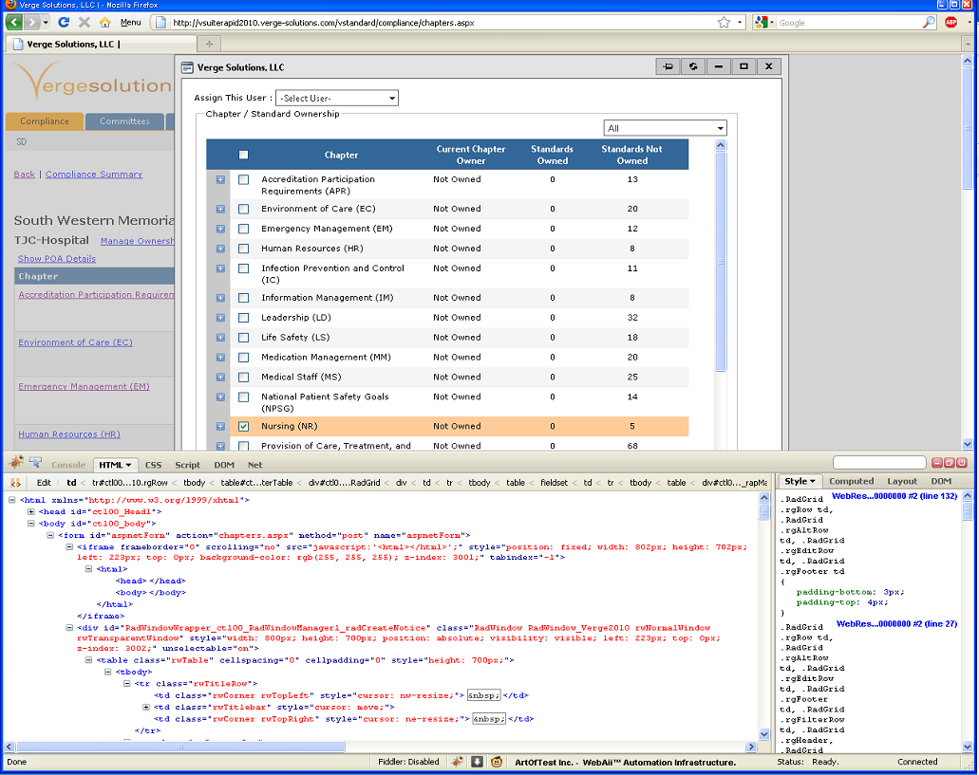Click in the Firebug search box

[x=879, y=463]
